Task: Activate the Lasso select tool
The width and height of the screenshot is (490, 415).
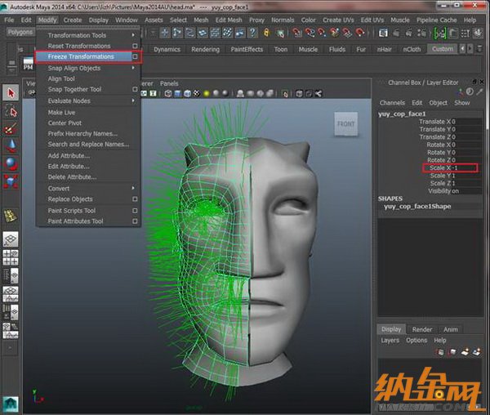Action: pos(11,112)
